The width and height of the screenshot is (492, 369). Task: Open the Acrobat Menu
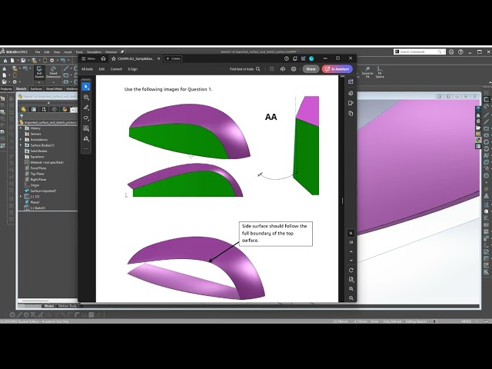(88, 58)
